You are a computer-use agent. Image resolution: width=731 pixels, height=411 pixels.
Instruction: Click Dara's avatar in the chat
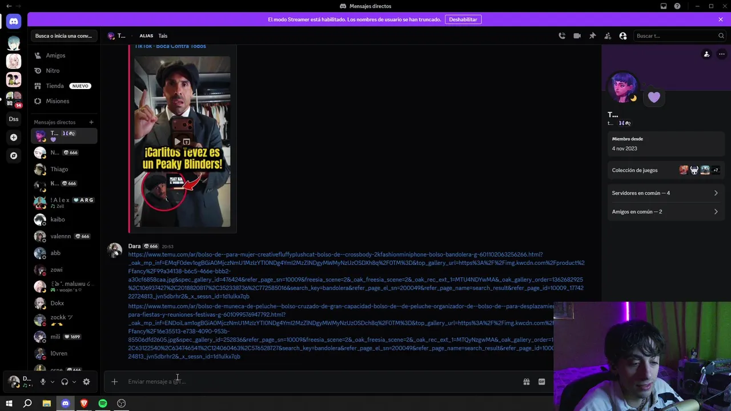coord(115,251)
